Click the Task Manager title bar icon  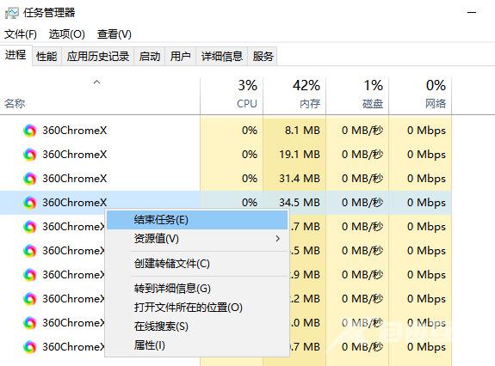[x=12, y=13]
